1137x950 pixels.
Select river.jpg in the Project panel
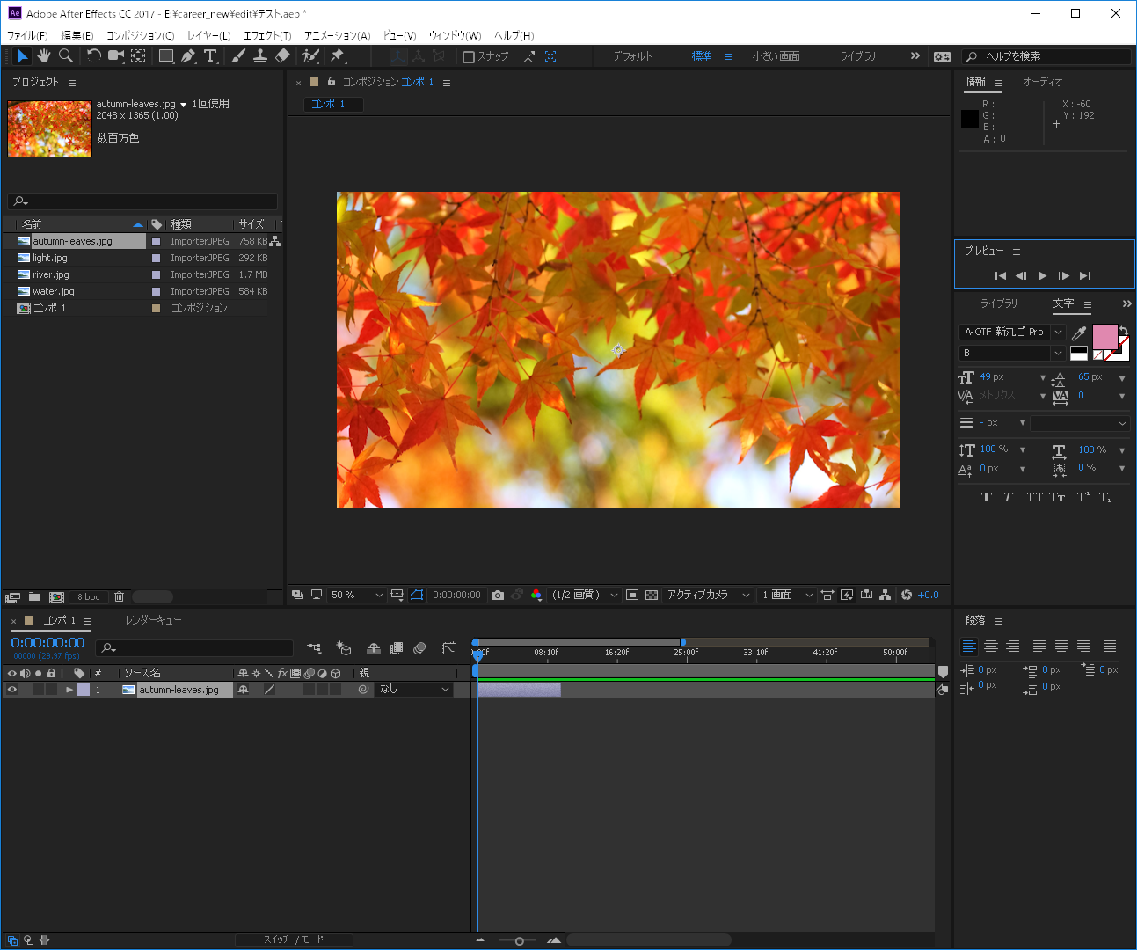(x=50, y=274)
